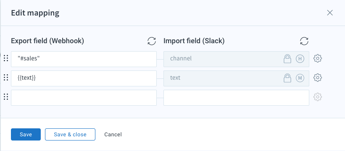The width and height of the screenshot is (345, 151).
Task: Grab drag handle of the empty row
Action: 6,96
